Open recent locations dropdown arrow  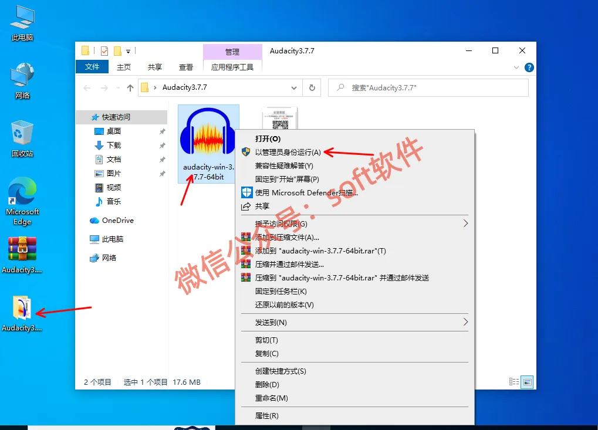click(x=118, y=88)
